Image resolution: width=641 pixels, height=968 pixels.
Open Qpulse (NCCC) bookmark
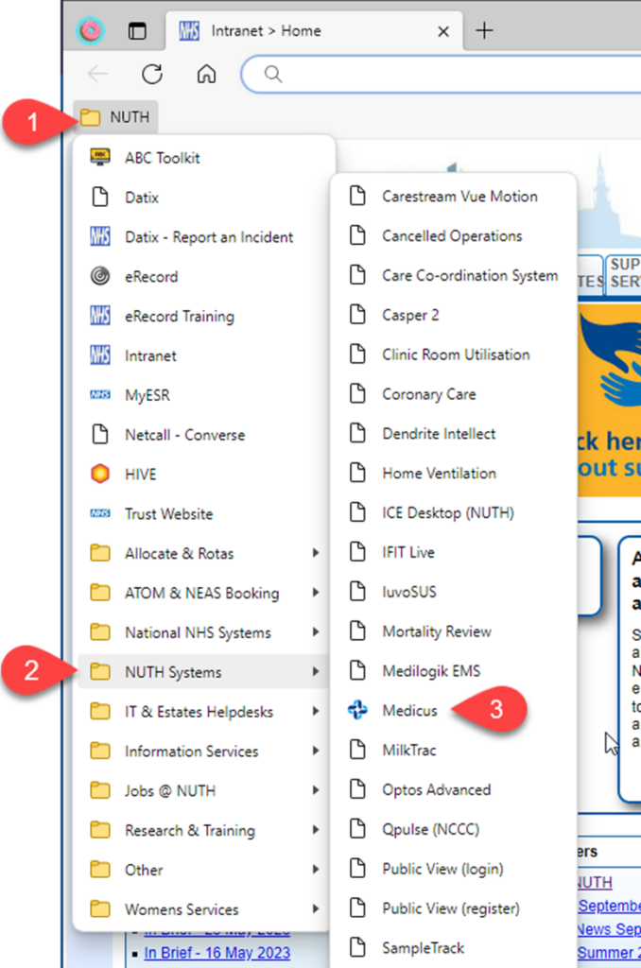tap(453, 828)
